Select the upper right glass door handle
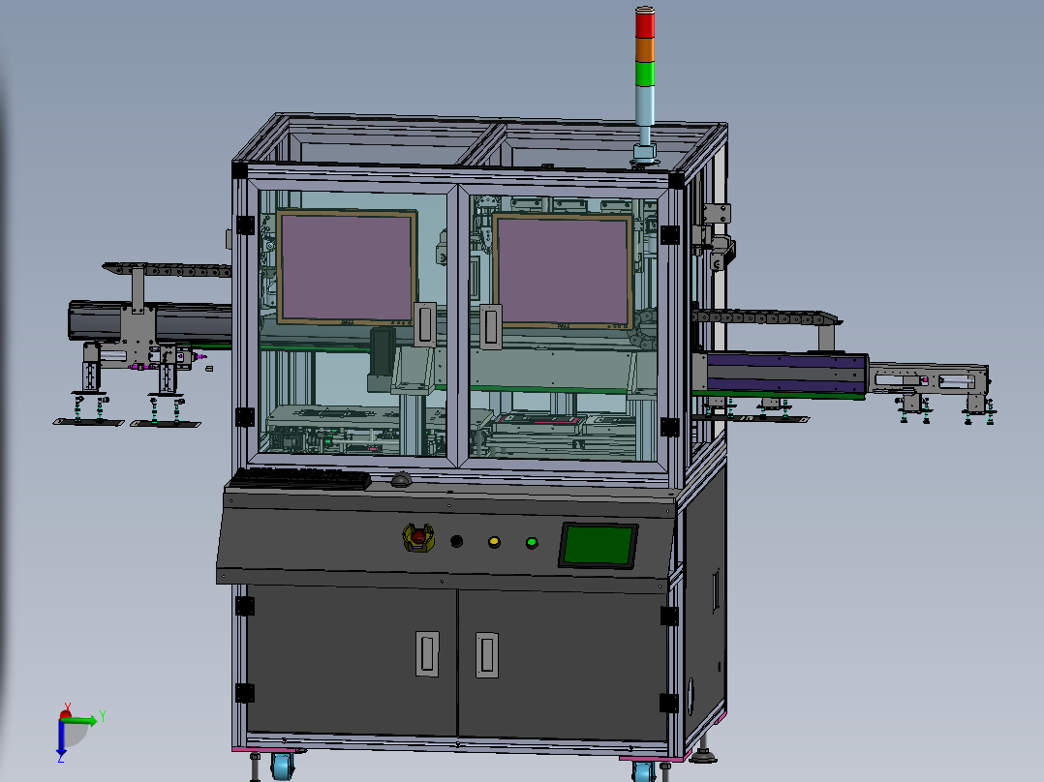Screen dimensions: 1044x782 [491, 327]
